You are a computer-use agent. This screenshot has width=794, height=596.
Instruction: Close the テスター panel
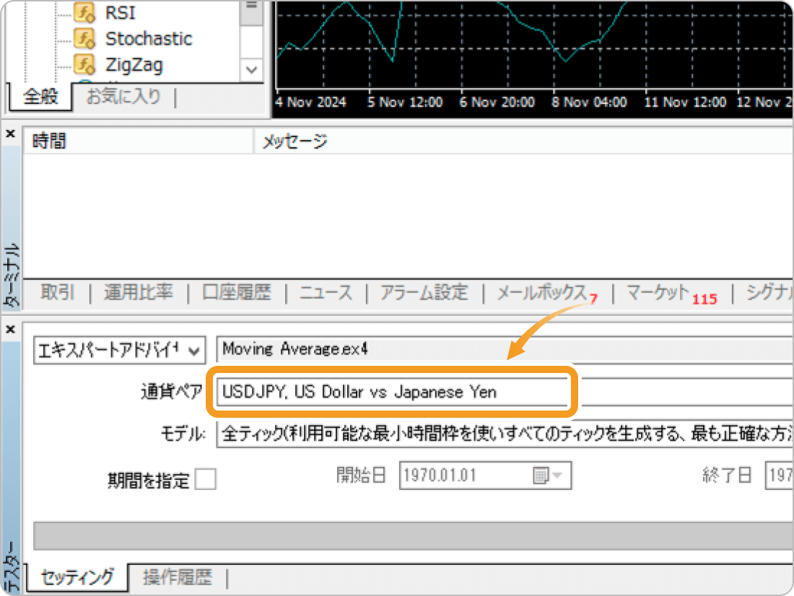[10, 330]
